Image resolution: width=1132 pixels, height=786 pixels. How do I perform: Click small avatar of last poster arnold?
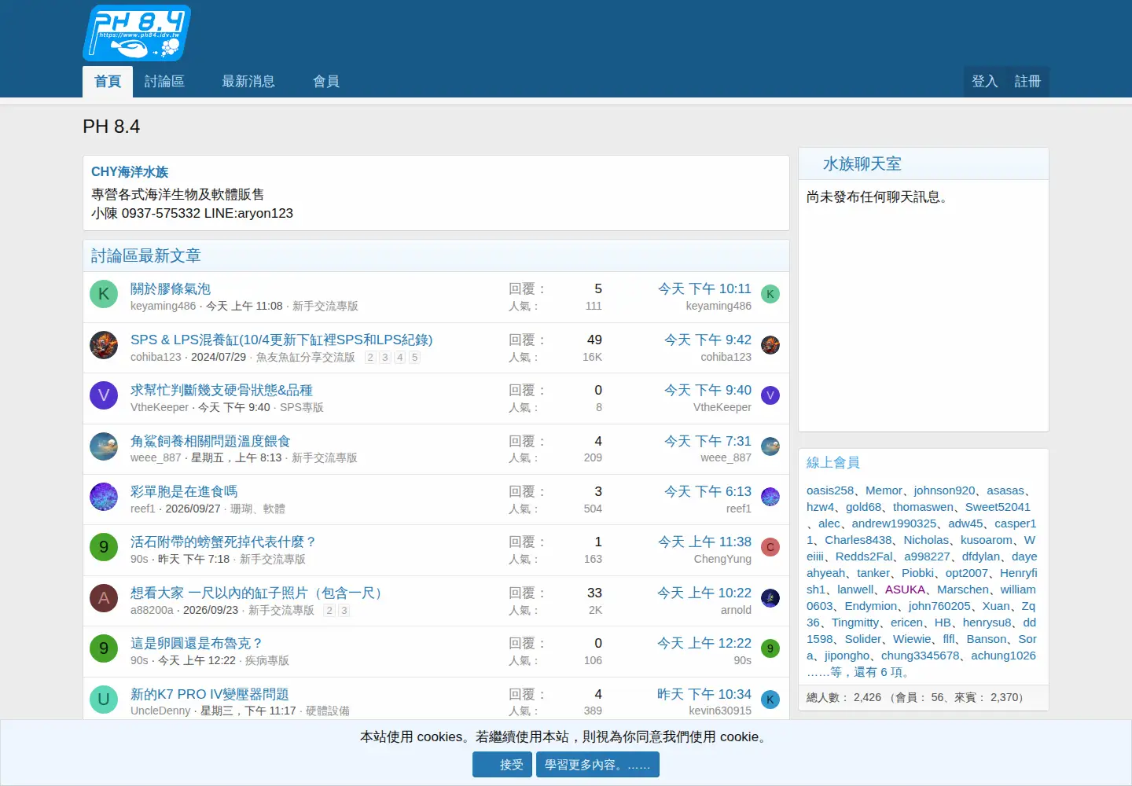(770, 598)
